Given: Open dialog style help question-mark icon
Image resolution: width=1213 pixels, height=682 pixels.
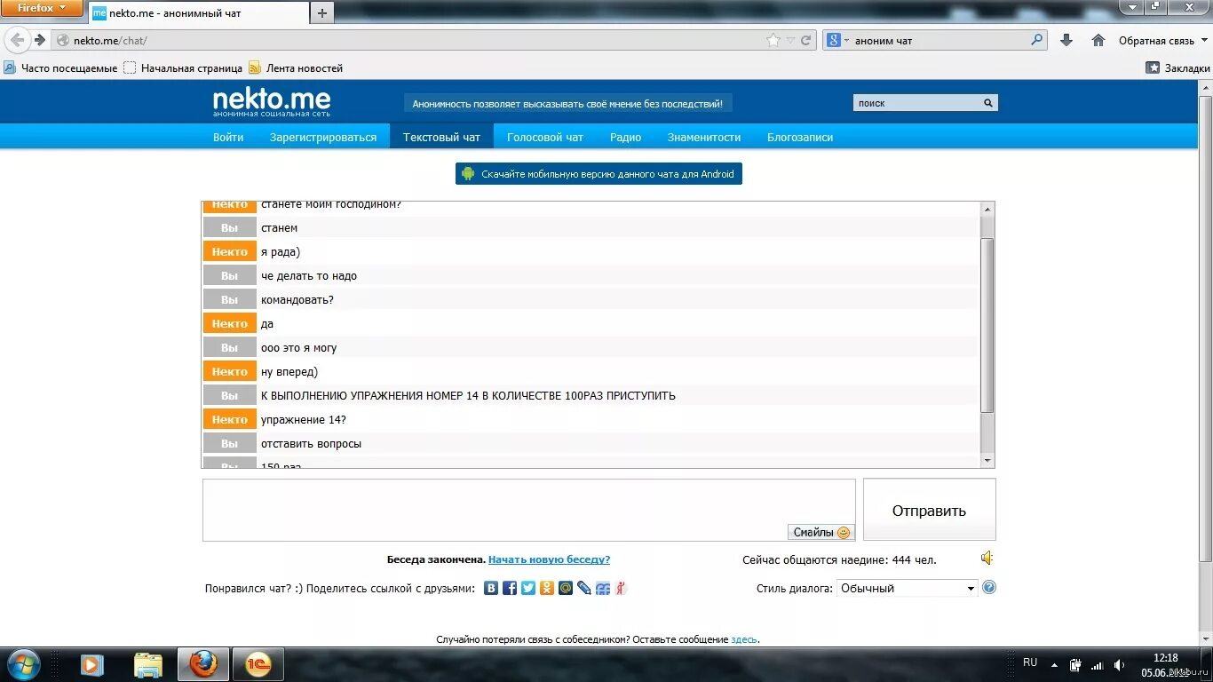Looking at the screenshot, I should click(989, 588).
